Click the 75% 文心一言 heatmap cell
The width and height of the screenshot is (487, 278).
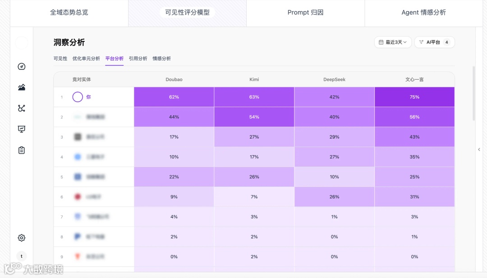point(414,97)
